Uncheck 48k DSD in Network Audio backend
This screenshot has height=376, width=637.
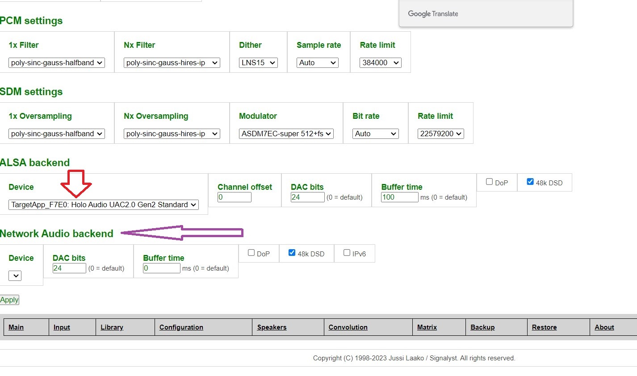[292, 253]
